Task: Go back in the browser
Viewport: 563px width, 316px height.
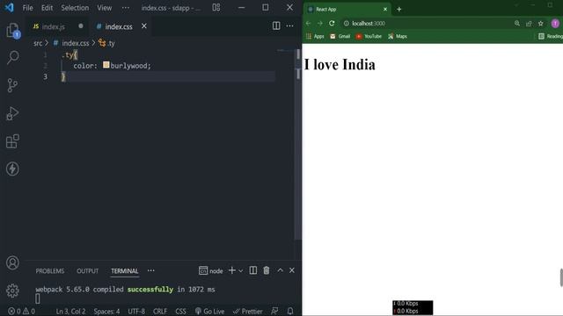Action: pos(308,24)
